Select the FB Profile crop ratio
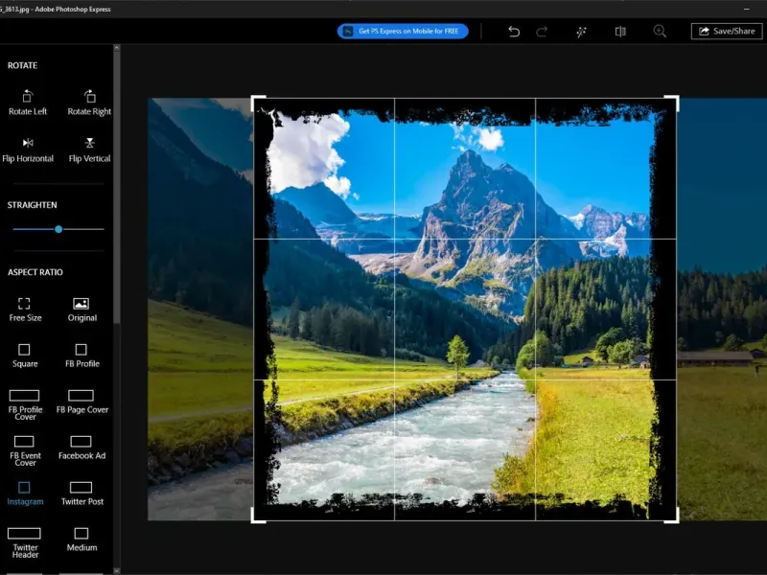 [x=81, y=356]
